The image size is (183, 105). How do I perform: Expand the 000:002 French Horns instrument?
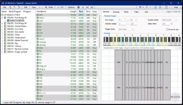[x=2, y=26]
